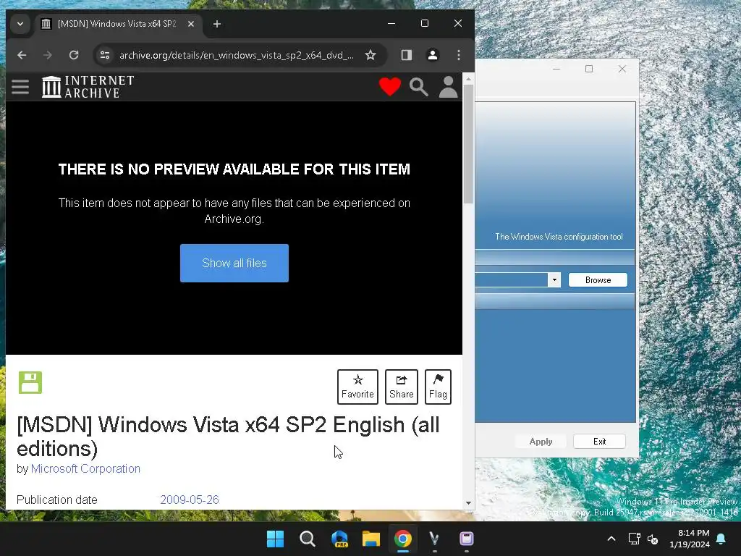Reload the archive.org page
This screenshot has height=556, width=741.
pyautogui.click(x=74, y=55)
